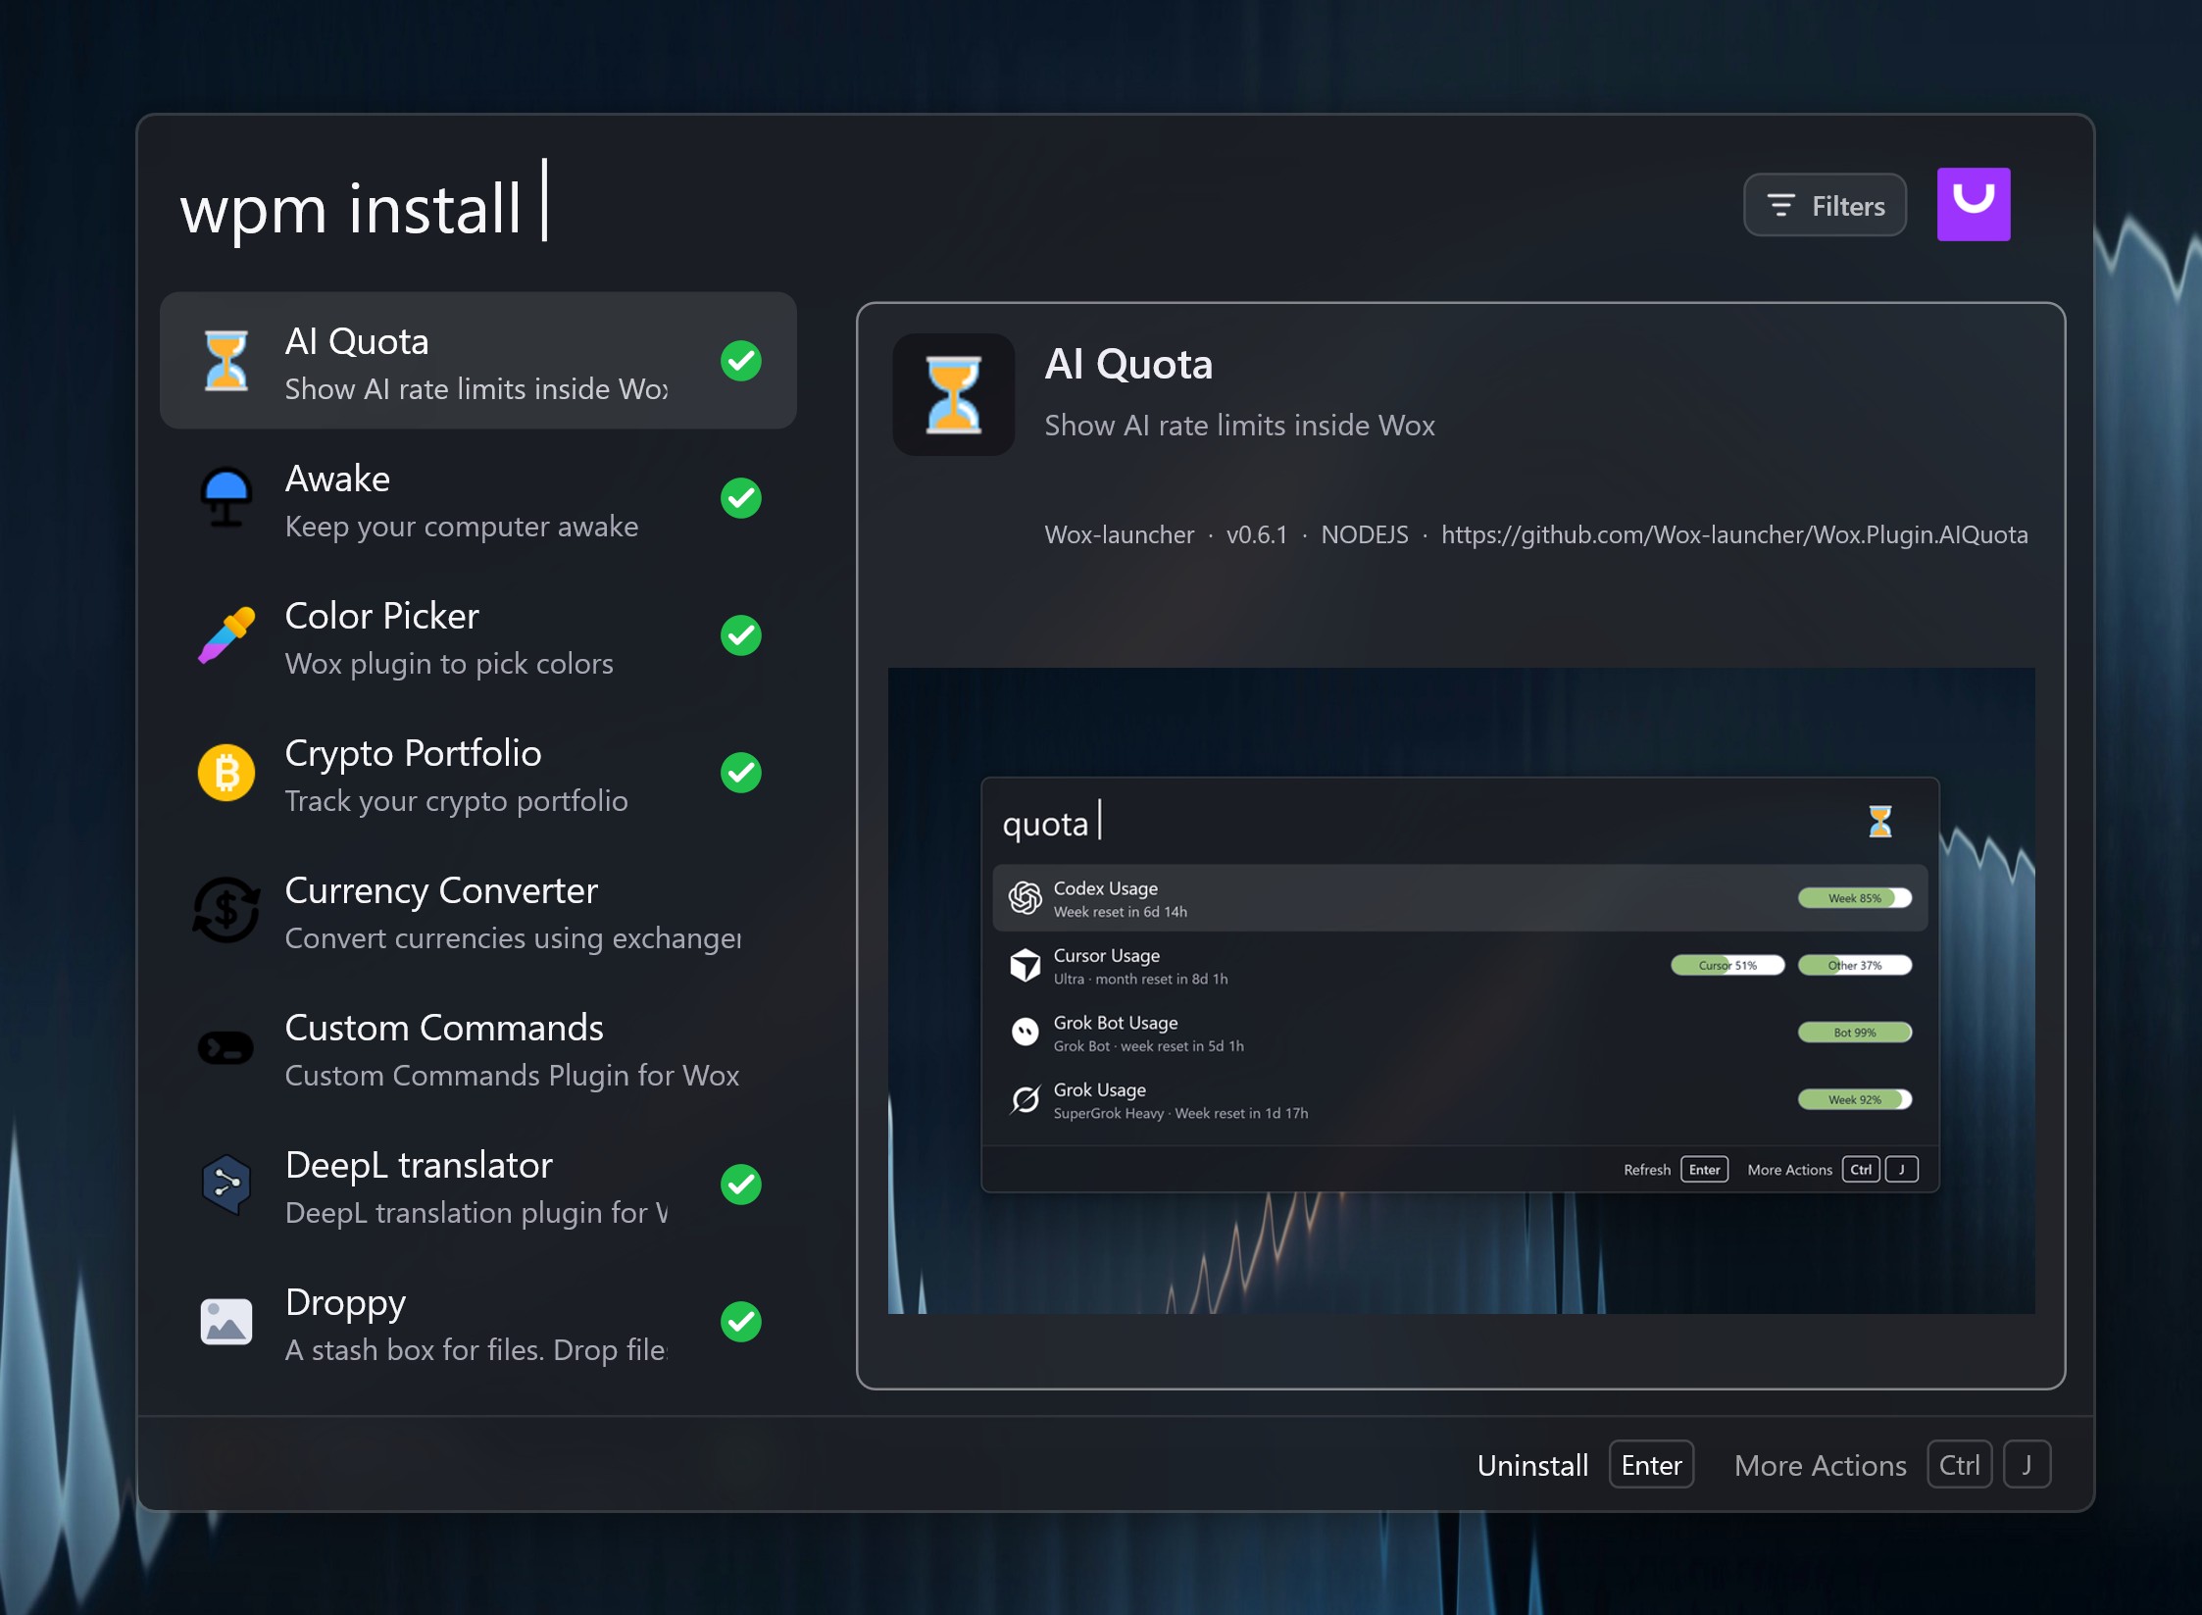Select the Currency Converter plugin title
2202x1615 pixels.
pyautogui.click(x=441, y=890)
